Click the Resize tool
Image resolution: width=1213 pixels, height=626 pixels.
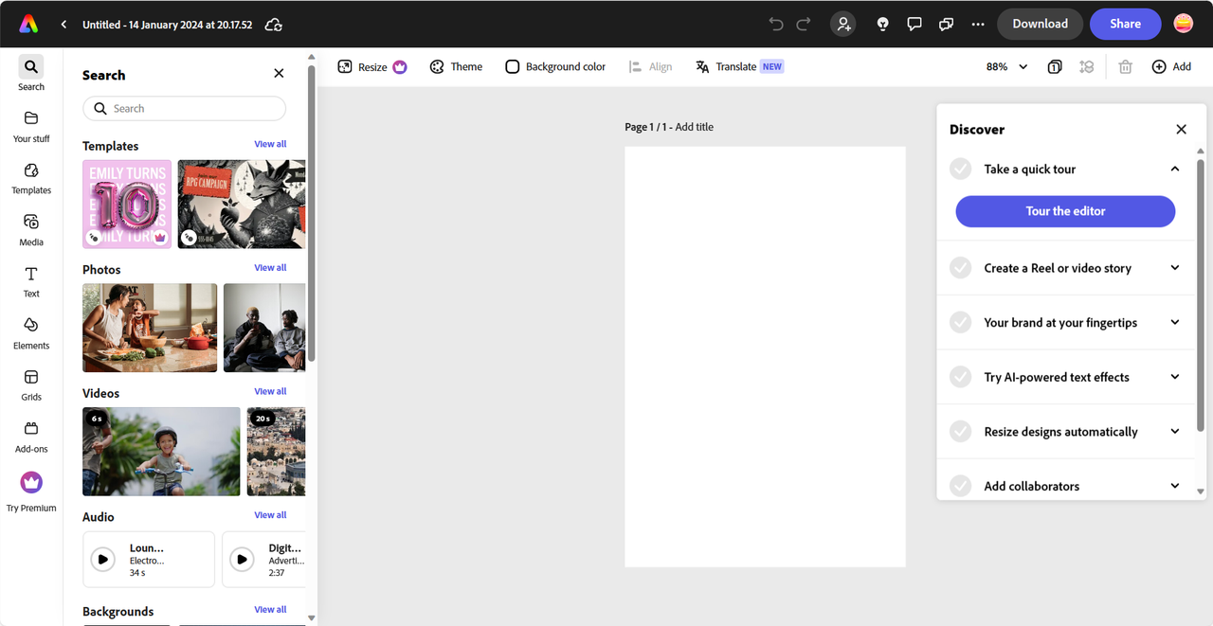(371, 67)
